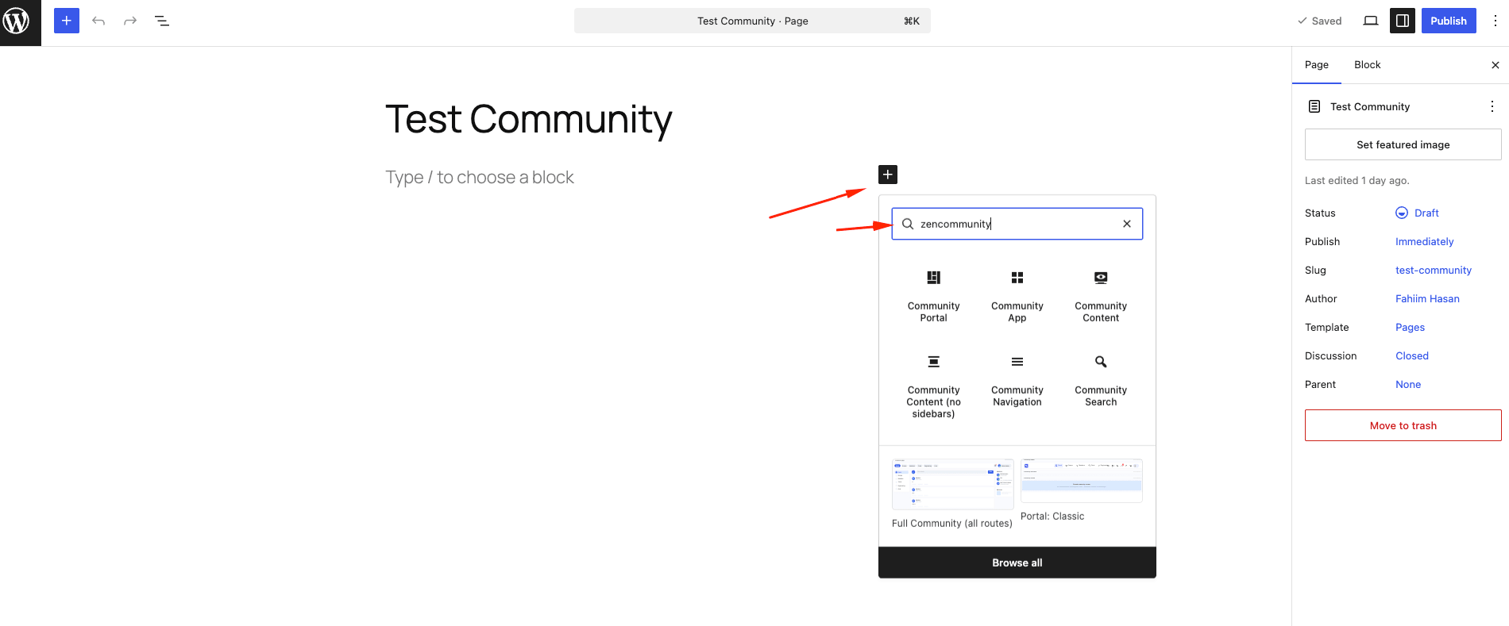Publish the page

1449,21
